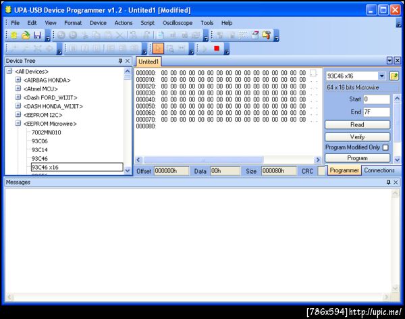Open the Script menu
Screen dimensions: 405x319
point(147,23)
